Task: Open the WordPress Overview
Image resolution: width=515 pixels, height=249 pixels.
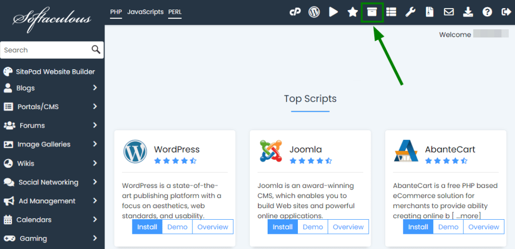Action: click(x=213, y=227)
